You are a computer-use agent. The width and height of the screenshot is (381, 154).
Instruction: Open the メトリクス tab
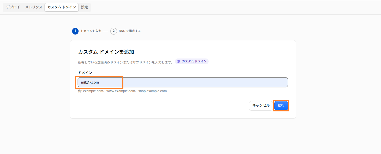tap(34, 7)
